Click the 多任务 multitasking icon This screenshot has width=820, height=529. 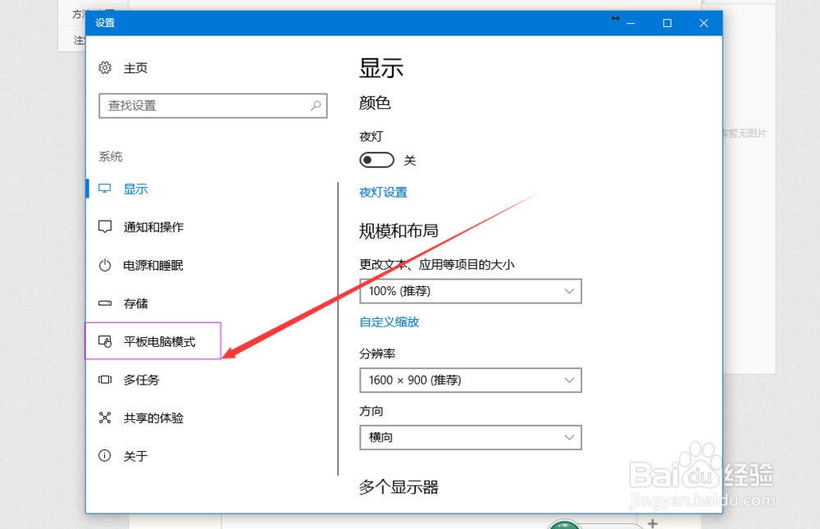tap(104, 380)
